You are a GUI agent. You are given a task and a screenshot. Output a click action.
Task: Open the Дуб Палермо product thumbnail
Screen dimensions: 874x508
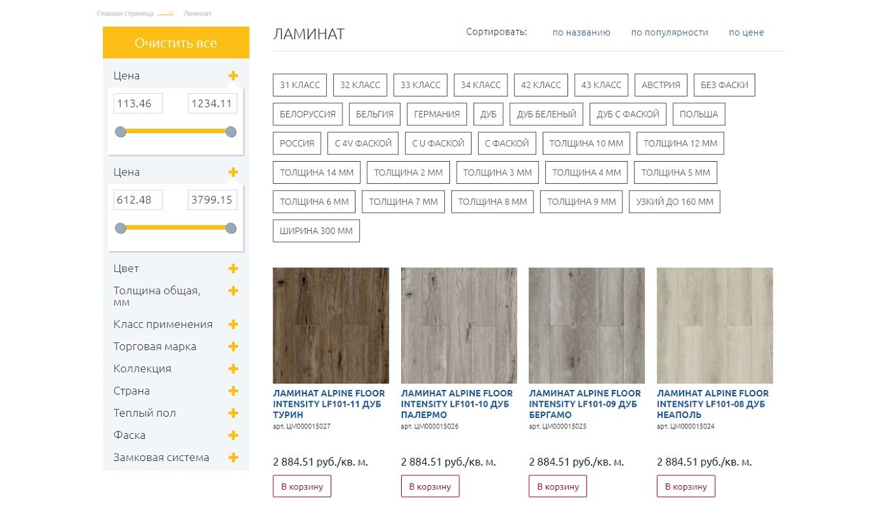[459, 325]
